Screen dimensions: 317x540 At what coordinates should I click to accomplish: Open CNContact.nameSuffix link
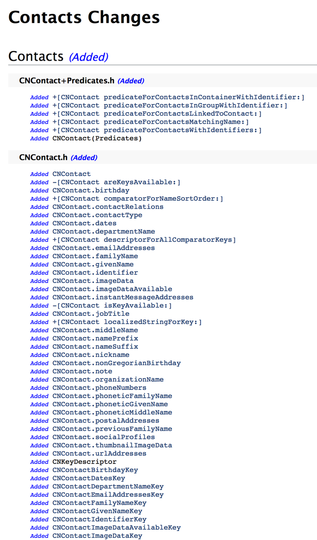click(x=95, y=346)
